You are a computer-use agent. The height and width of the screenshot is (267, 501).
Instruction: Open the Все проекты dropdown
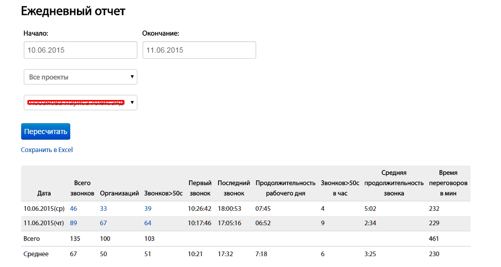(x=80, y=77)
